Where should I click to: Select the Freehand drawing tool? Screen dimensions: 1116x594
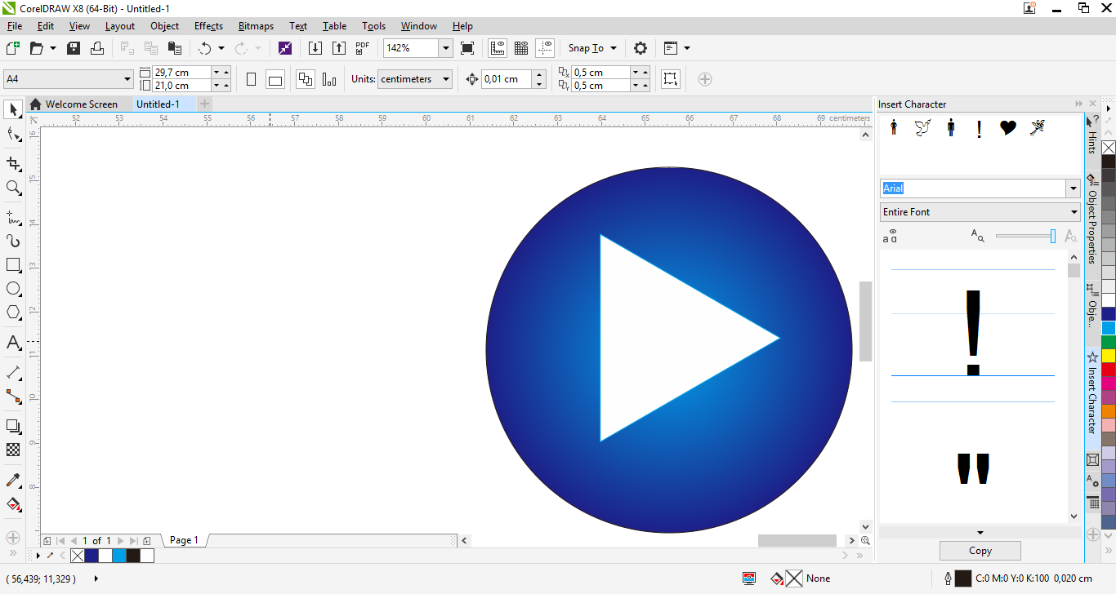coord(13,217)
